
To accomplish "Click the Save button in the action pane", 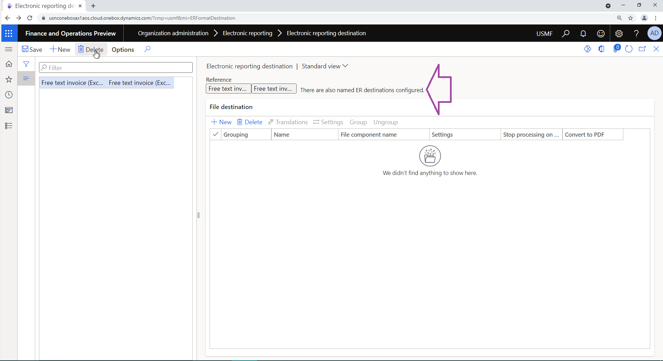I will pyautogui.click(x=32, y=49).
